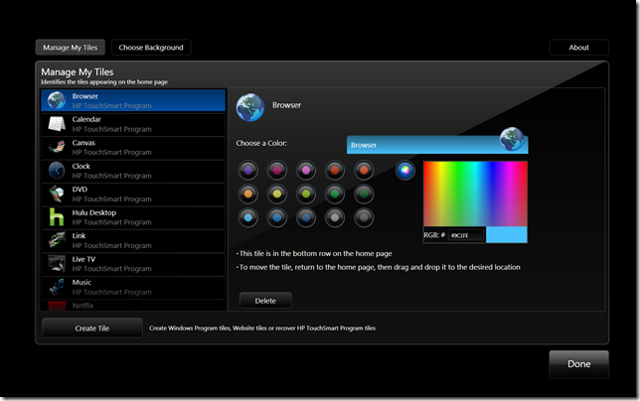640x401 pixels.
Task: Click the Link tile icon
Action: pos(57,240)
